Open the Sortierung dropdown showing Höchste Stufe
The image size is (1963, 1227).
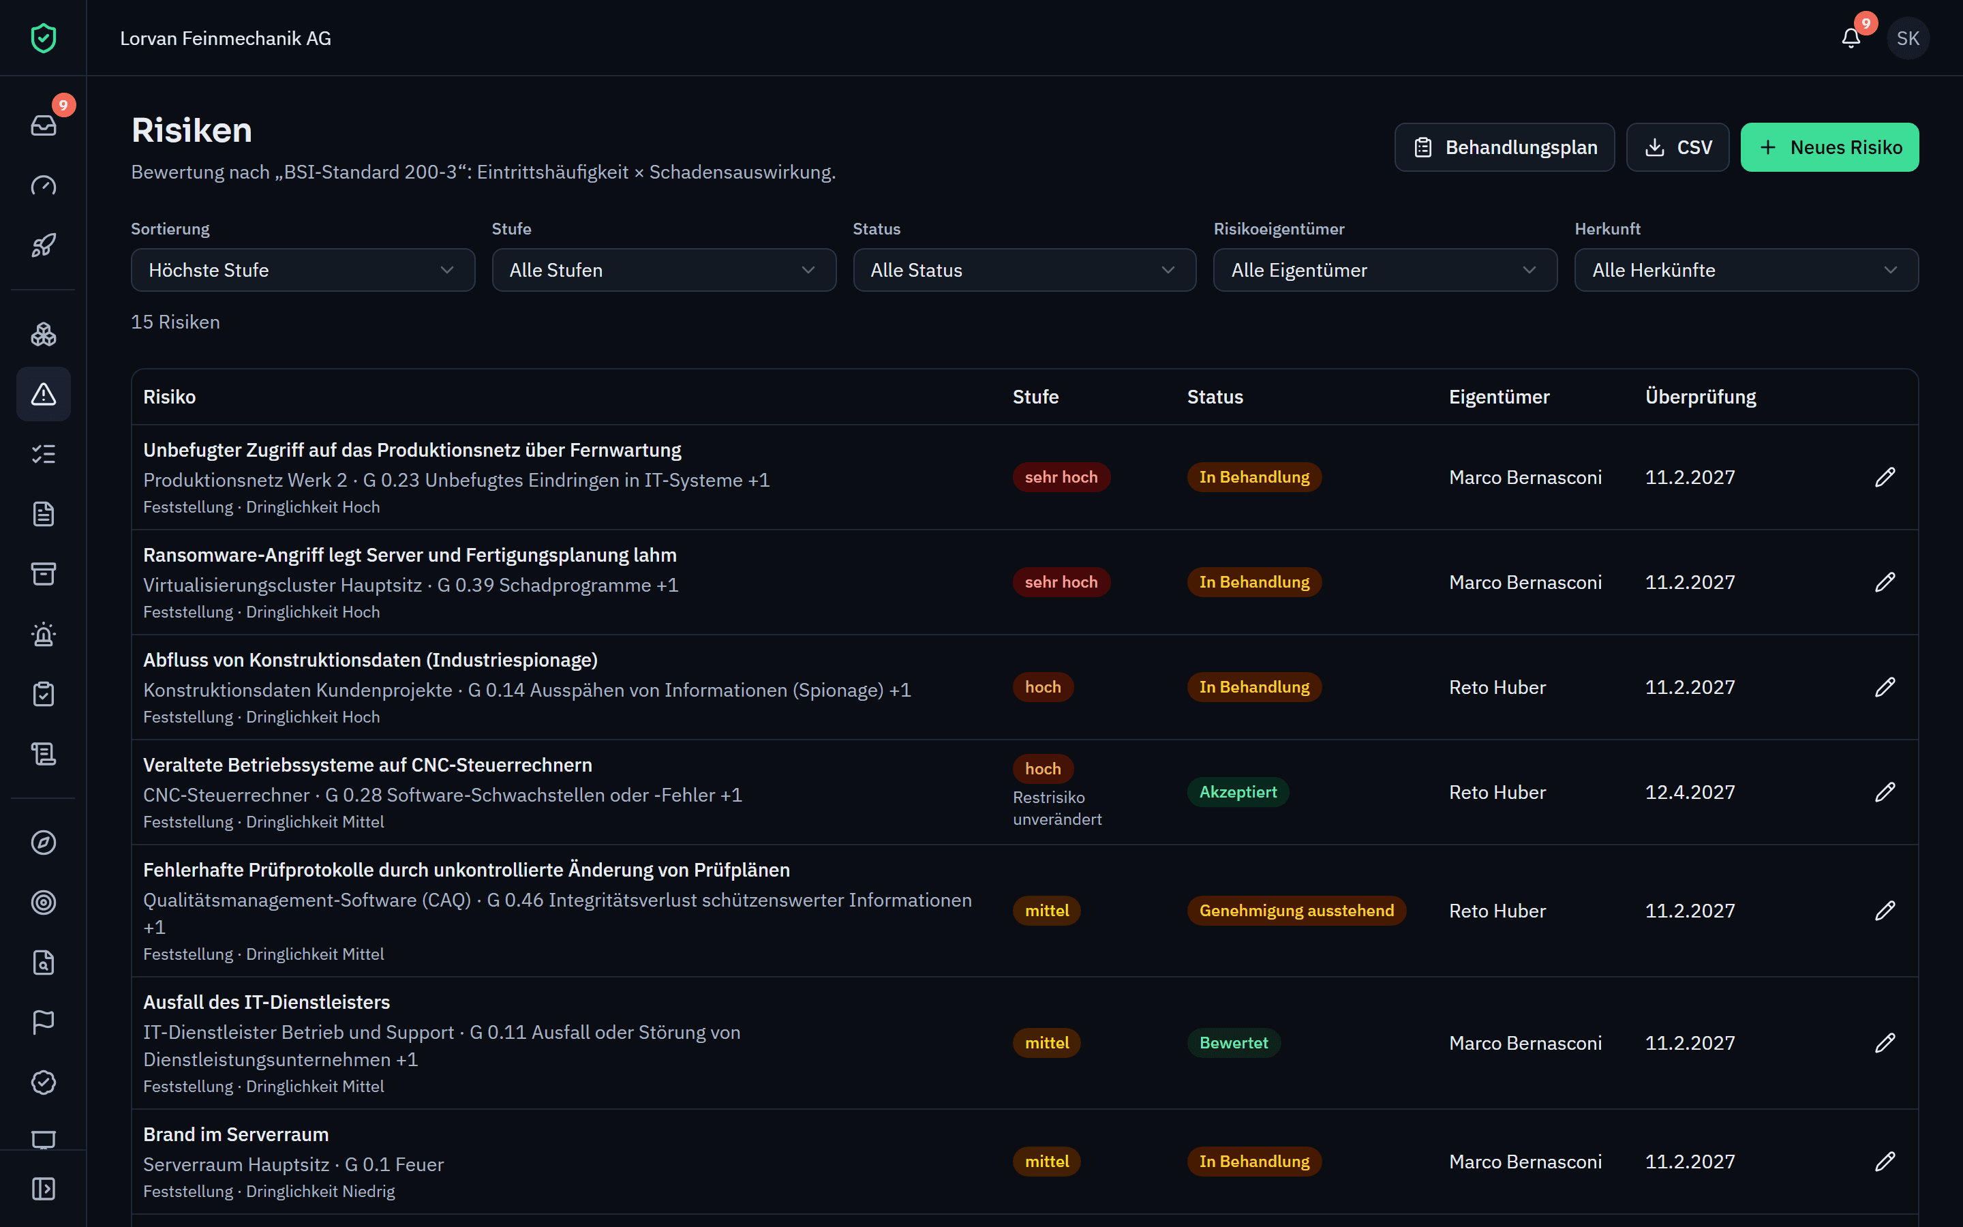(x=303, y=270)
